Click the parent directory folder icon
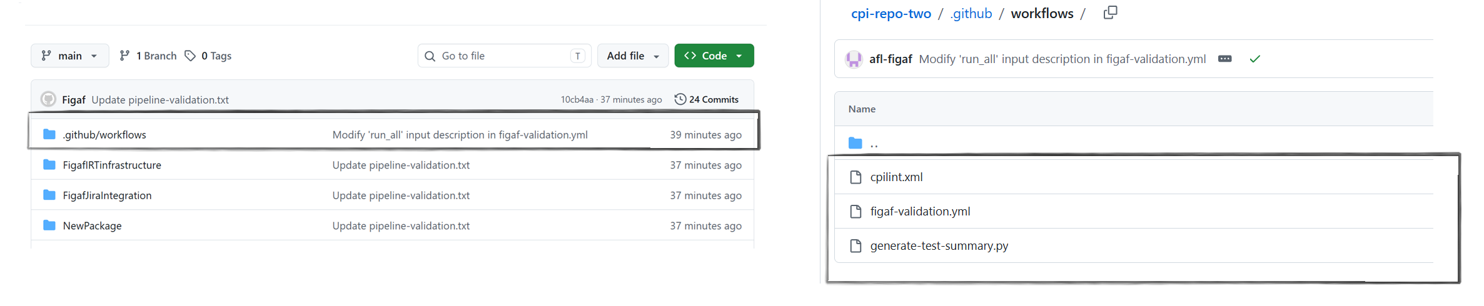This screenshot has width=1484, height=306. pyautogui.click(x=855, y=143)
